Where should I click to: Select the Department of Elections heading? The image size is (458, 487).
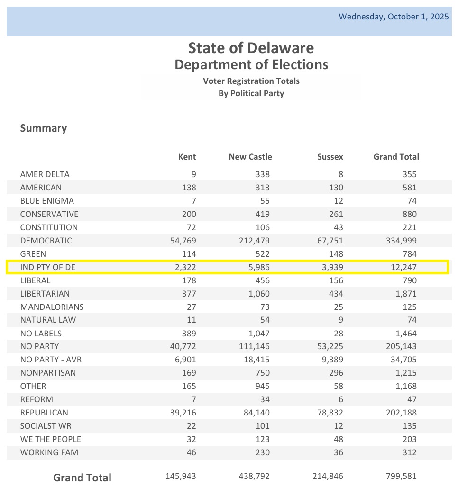pos(251,64)
